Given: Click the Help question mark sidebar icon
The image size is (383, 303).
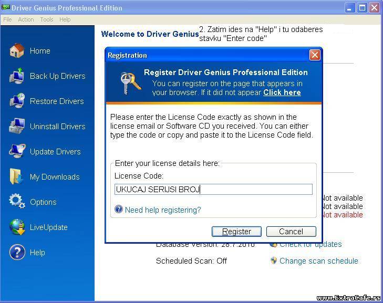Looking at the screenshot, I should pos(17,253).
